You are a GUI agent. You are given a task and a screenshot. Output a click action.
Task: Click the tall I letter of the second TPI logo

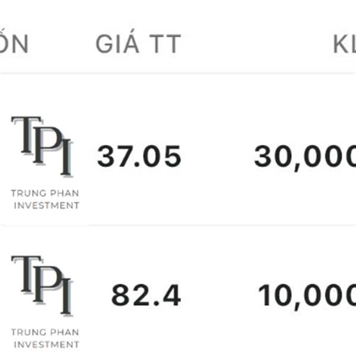[66, 297]
